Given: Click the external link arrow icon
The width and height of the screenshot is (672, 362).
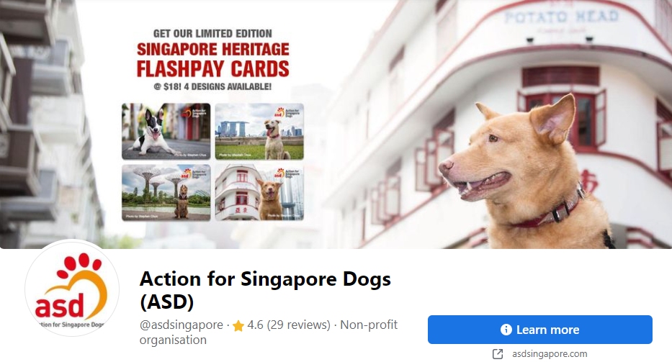Looking at the screenshot, I should (x=498, y=354).
